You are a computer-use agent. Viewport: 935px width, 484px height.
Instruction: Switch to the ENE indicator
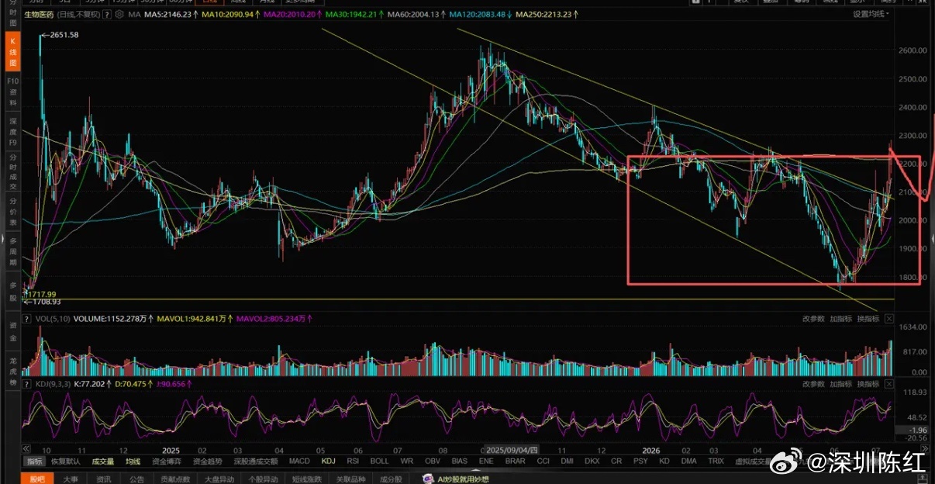coord(486,461)
